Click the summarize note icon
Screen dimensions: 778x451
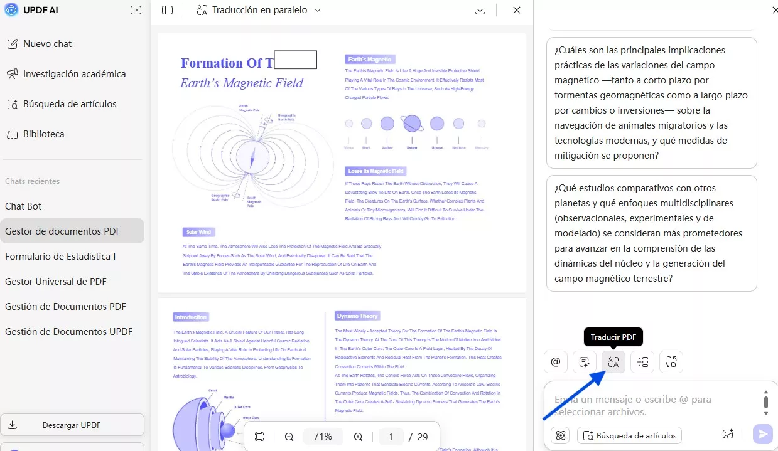tap(585, 362)
